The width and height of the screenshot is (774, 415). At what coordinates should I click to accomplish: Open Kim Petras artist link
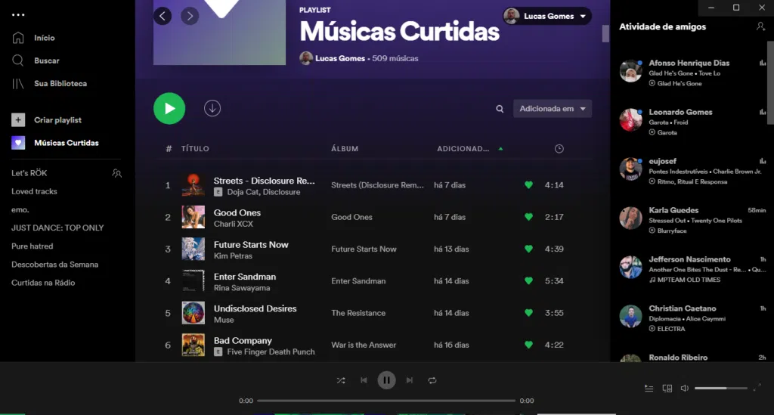(x=233, y=256)
